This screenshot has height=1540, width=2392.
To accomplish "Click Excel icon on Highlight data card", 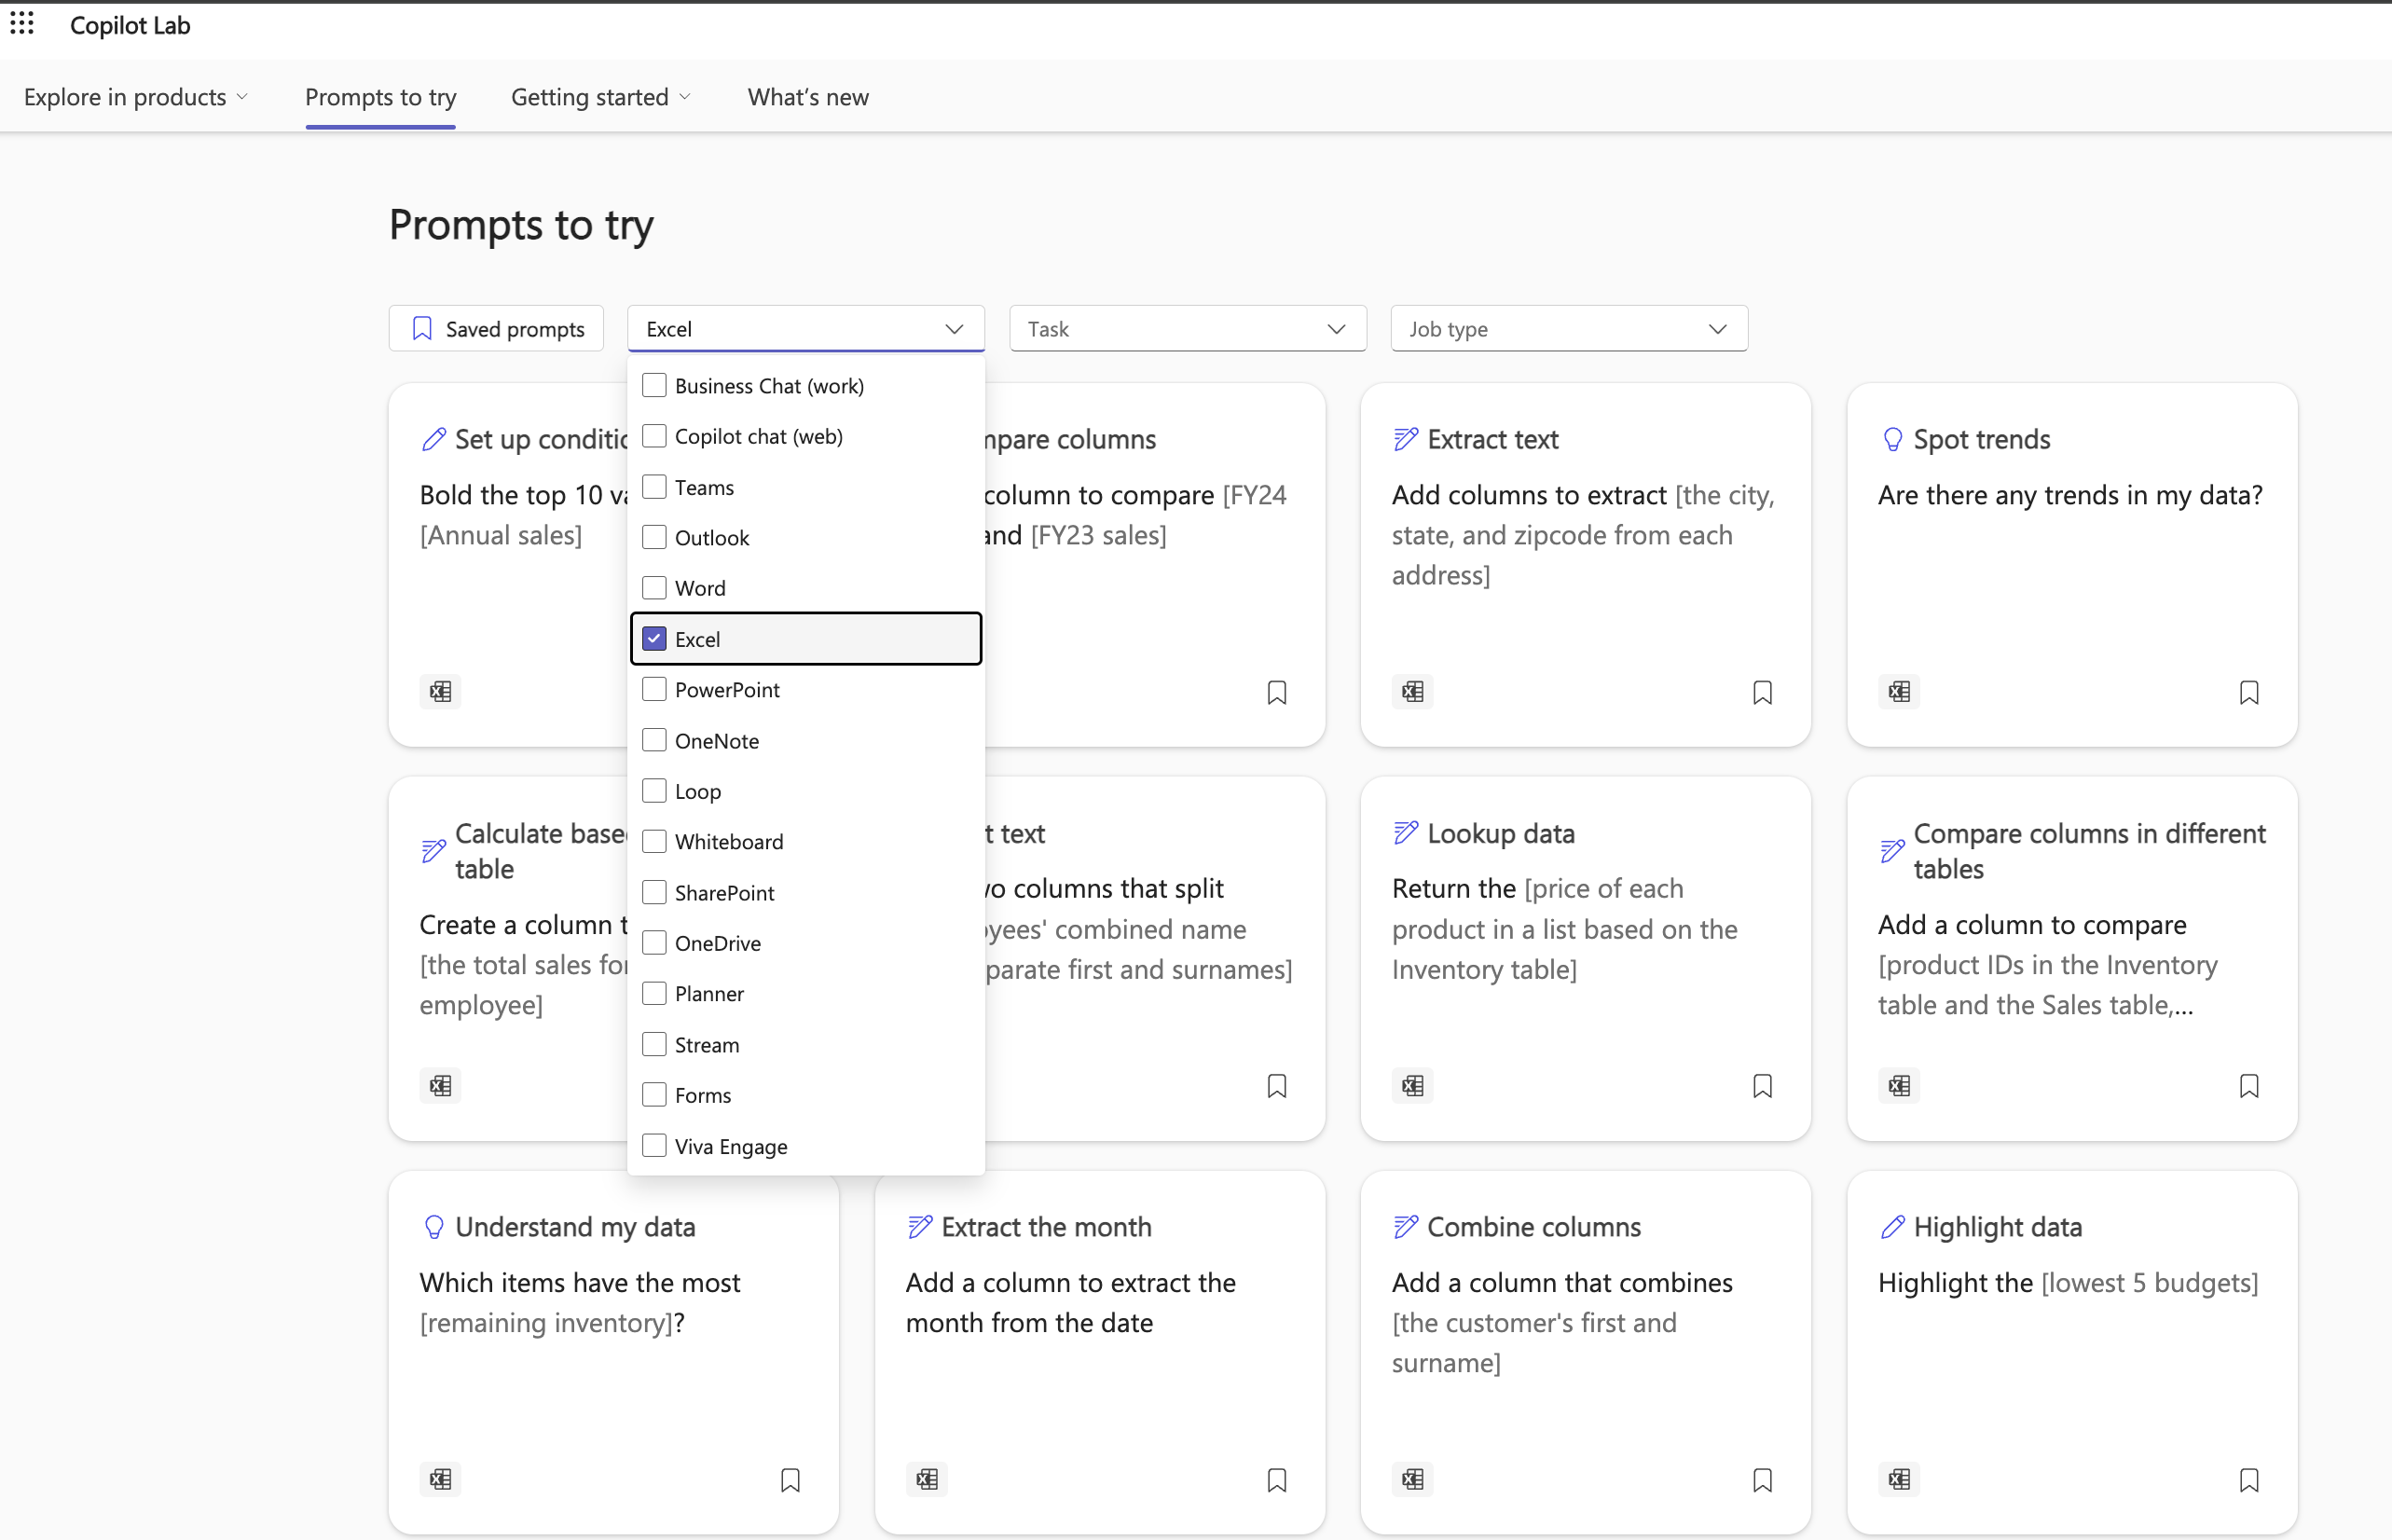I will point(1898,1479).
